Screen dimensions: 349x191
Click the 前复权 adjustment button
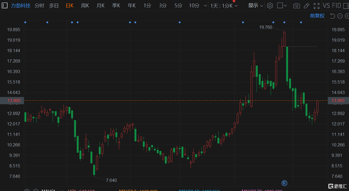(x=317, y=16)
